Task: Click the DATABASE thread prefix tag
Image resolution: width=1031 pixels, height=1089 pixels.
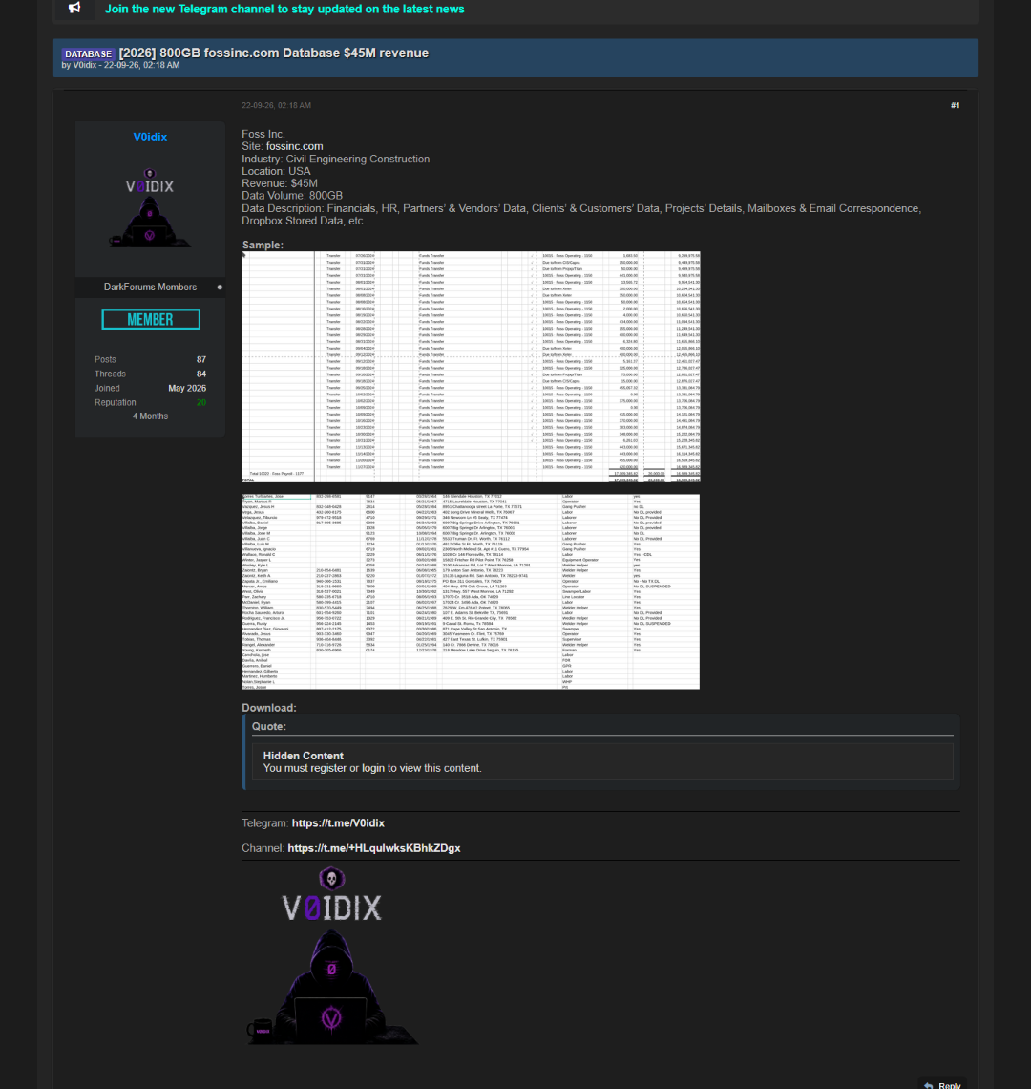Action: point(88,53)
